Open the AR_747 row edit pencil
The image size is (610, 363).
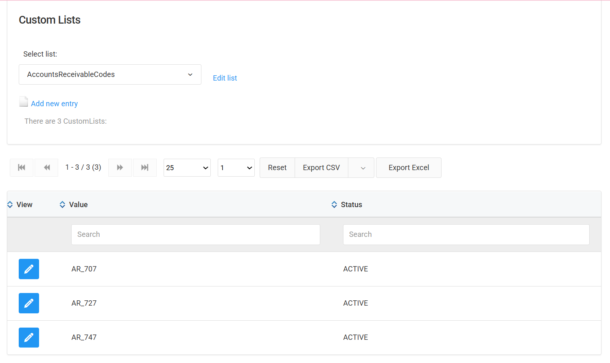point(29,337)
